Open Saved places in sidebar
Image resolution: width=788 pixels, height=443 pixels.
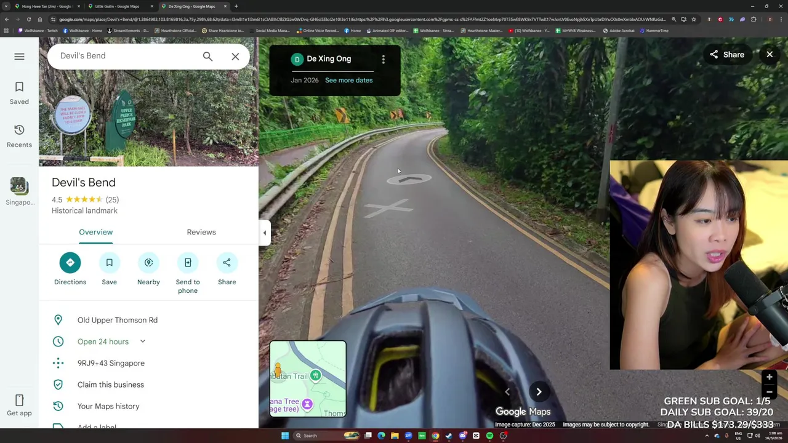coord(19,93)
